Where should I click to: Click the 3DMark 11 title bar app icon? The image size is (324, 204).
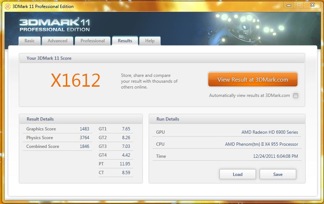(7, 7)
